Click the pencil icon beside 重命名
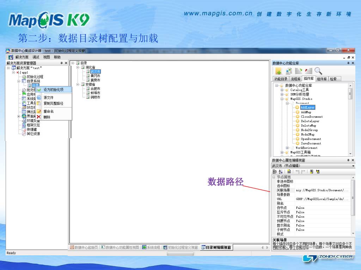Viewport: 361px width, 270px height. [39, 111]
